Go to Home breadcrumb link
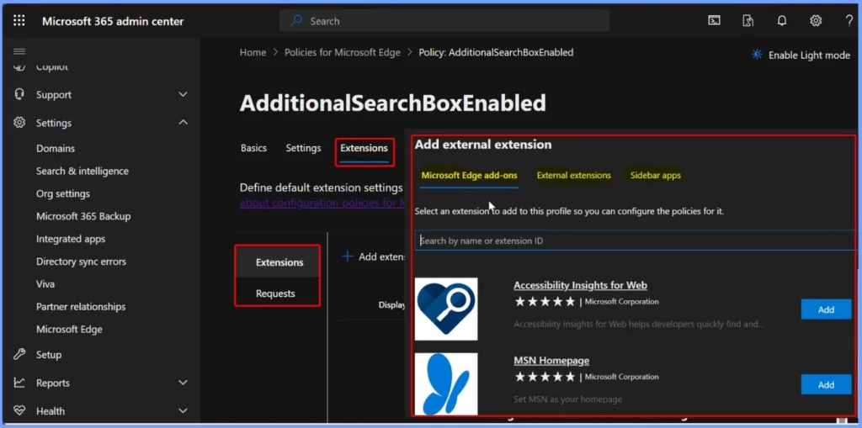The height and width of the screenshot is (428, 862). [x=253, y=52]
